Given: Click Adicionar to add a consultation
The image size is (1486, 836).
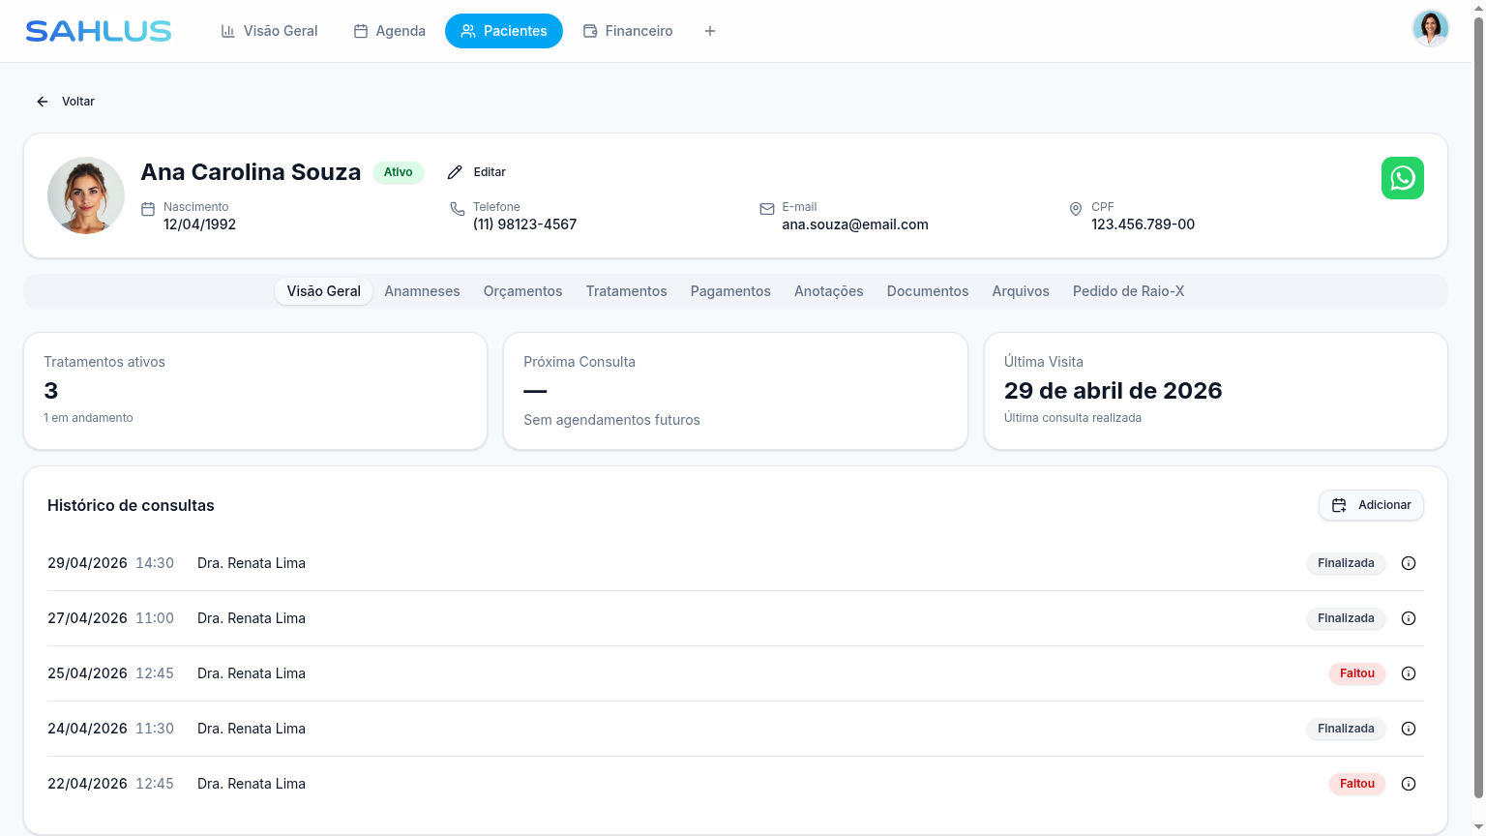Looking at the screenshot, I should (x=1371, y=505).
